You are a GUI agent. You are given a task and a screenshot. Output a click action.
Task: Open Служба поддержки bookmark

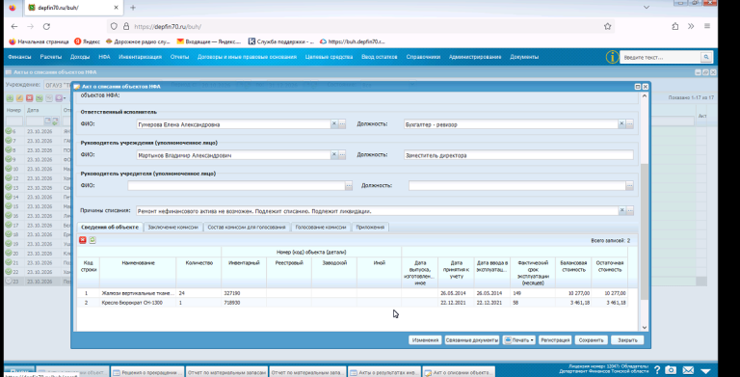pos(280,41)
